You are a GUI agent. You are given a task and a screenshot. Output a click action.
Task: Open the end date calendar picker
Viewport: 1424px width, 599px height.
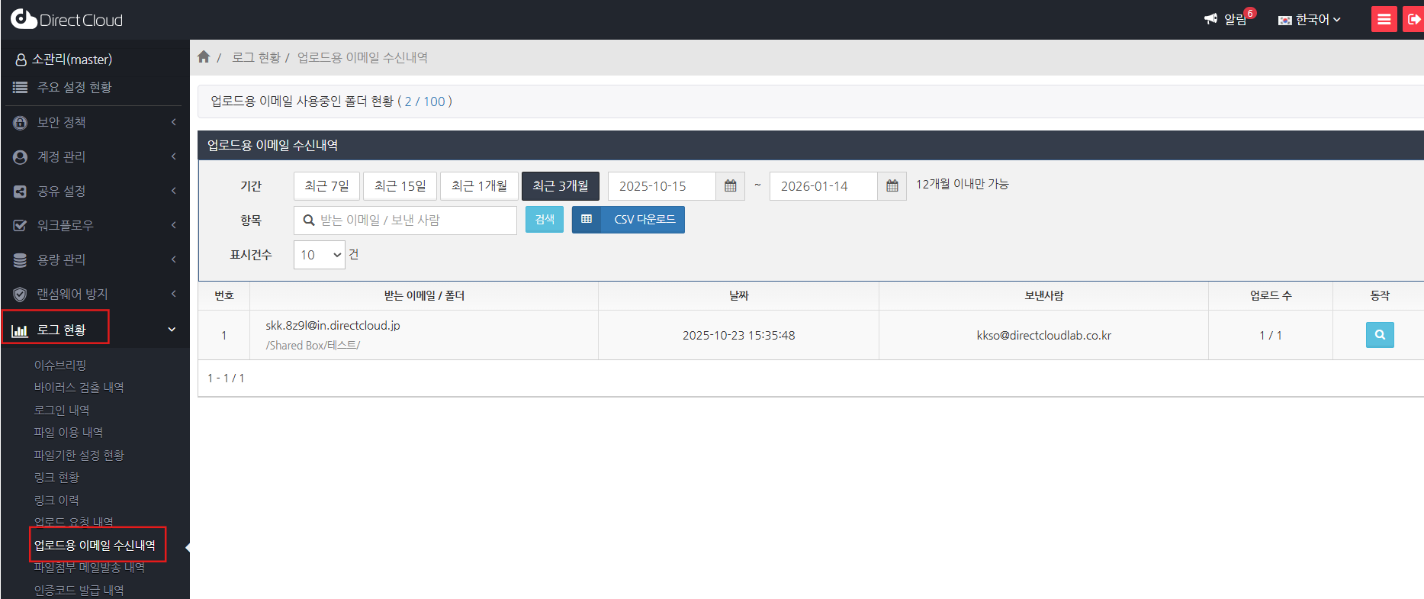click(892, 186)
